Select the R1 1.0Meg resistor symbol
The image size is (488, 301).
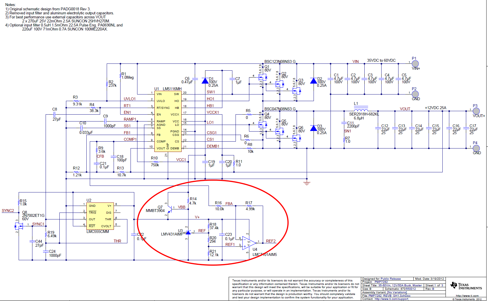tap(120, 75)
